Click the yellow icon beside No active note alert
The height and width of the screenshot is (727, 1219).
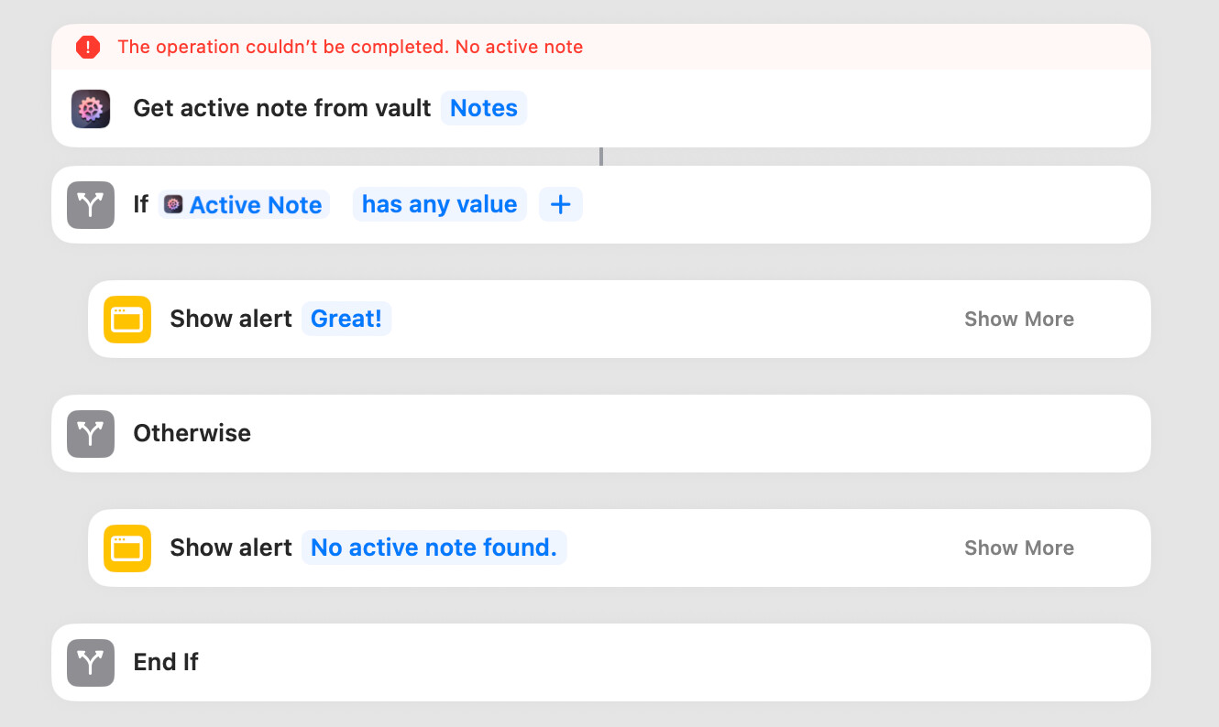click(127, 548)
